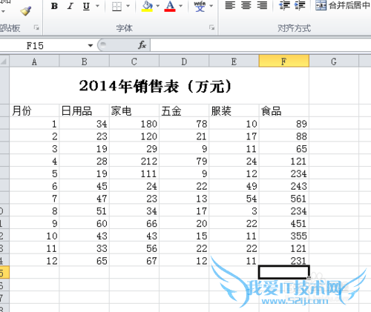Select the row 5 header below the data
This screenshot has width=371, height=312.
[4, 273]
